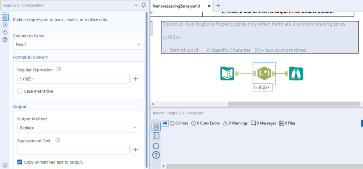The width and height of the screenshot is (363, 169).
Task: Select the RegEx tool on canvas
Action: pyautogui.click(x=264, y=74)
